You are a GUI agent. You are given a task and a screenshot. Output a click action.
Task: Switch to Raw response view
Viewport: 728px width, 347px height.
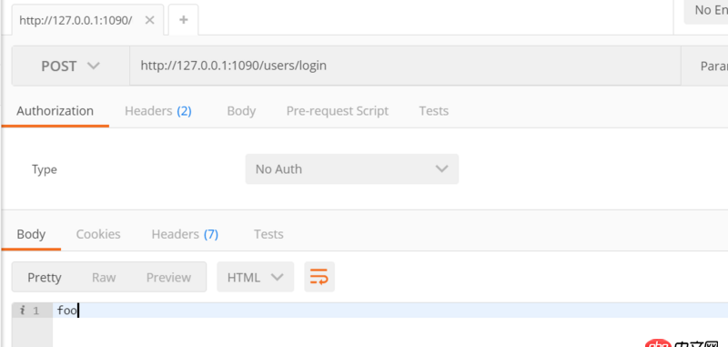point(104,277)
